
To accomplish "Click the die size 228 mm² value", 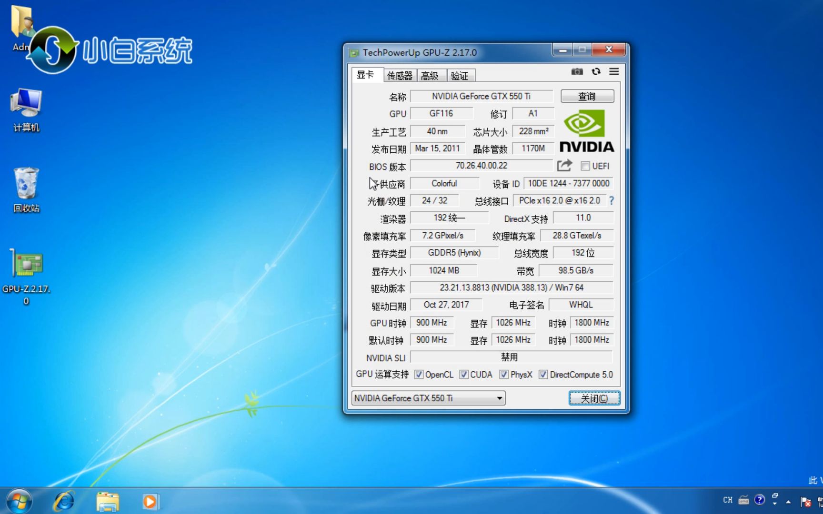I will coord(533,131).
